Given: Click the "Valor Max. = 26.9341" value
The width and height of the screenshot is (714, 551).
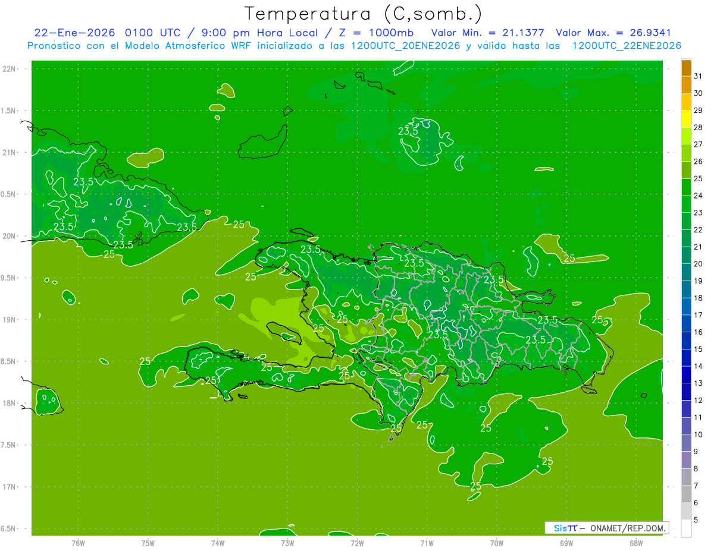Looking at the screenshot, I should [x=613, y=33].
